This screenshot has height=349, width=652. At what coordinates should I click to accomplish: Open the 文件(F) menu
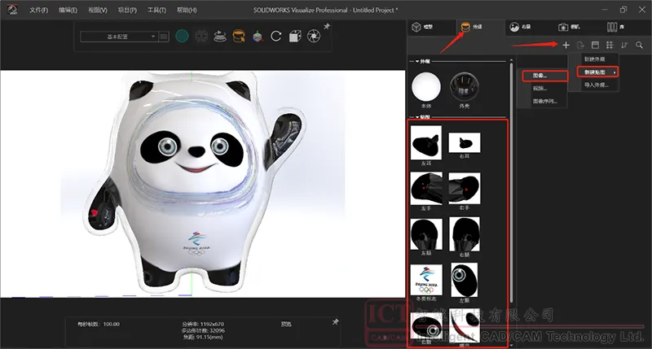[38, 10]
